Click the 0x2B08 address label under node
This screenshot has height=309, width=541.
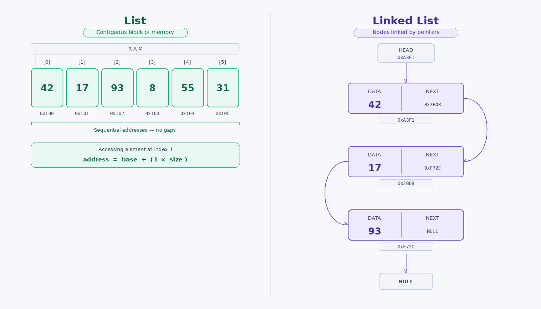point(406,183)
